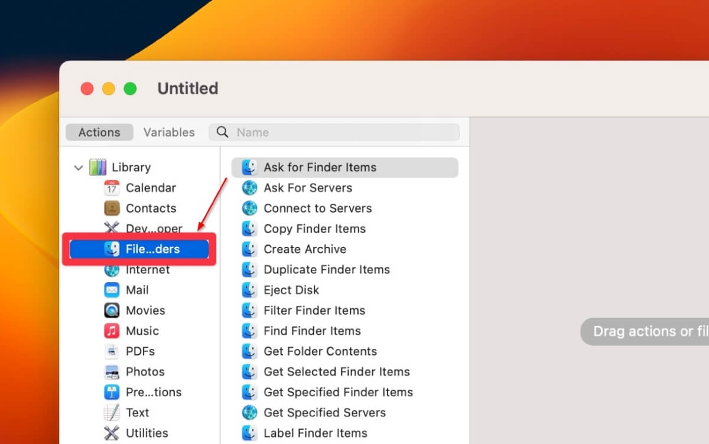Click the Music note icon
Viewport: 709px width, 444px height.
(x=112, y=331)
